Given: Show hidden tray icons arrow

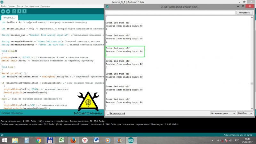Looking at the screenshot, I should (212, 140).
